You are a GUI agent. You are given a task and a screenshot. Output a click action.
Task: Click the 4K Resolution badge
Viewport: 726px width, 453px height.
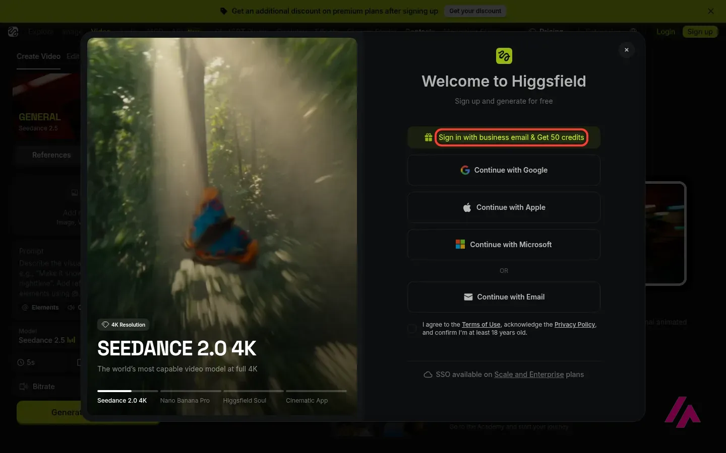(x=124, y=325)
